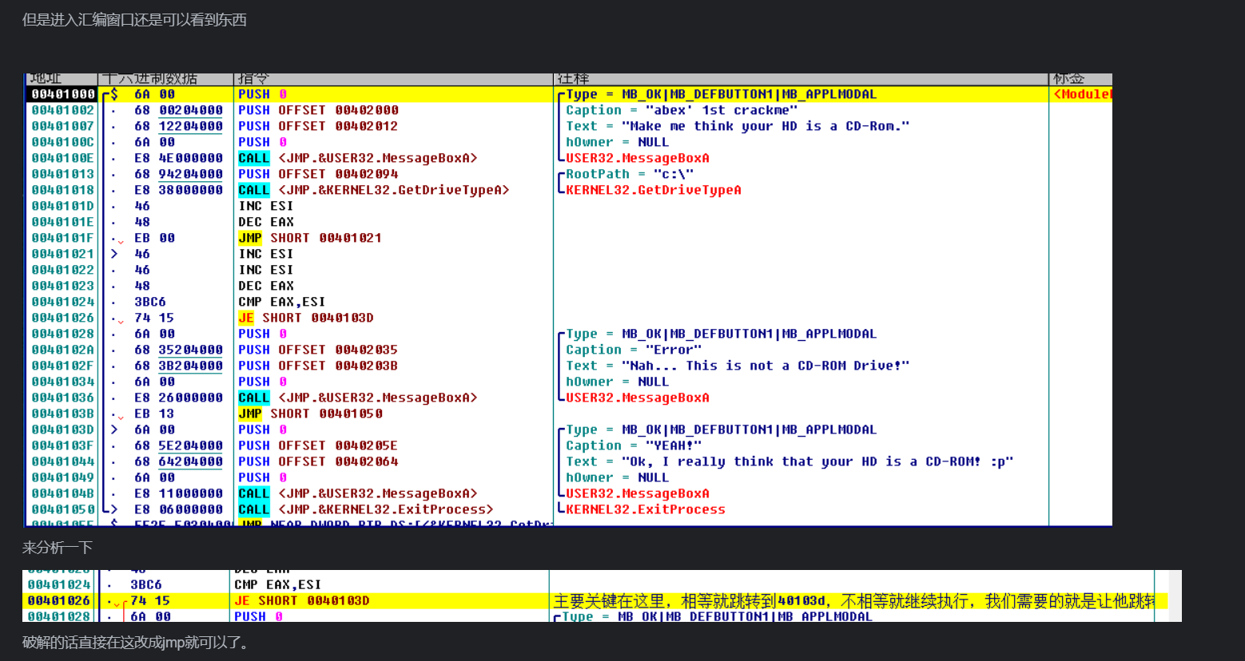This screenshot has width=1245, height=661.
Task: Click hex bytes E8 4E000000
Action: tap(178, 158)
